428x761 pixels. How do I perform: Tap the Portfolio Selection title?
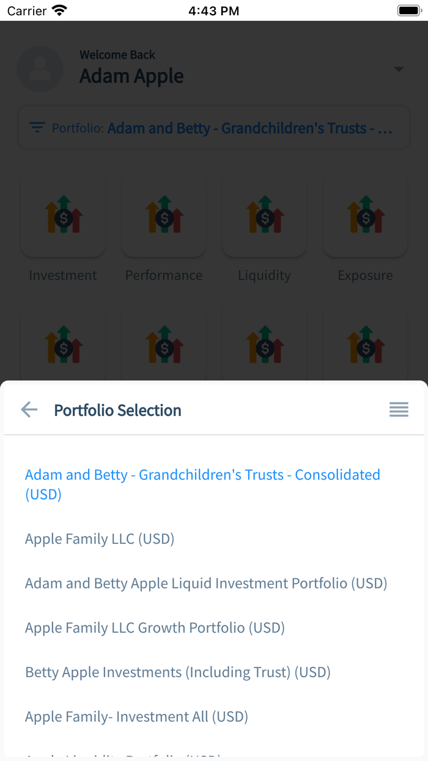117,410
